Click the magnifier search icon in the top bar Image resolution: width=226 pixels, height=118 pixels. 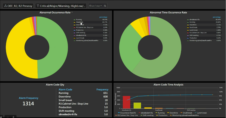(x=105, y=6)
